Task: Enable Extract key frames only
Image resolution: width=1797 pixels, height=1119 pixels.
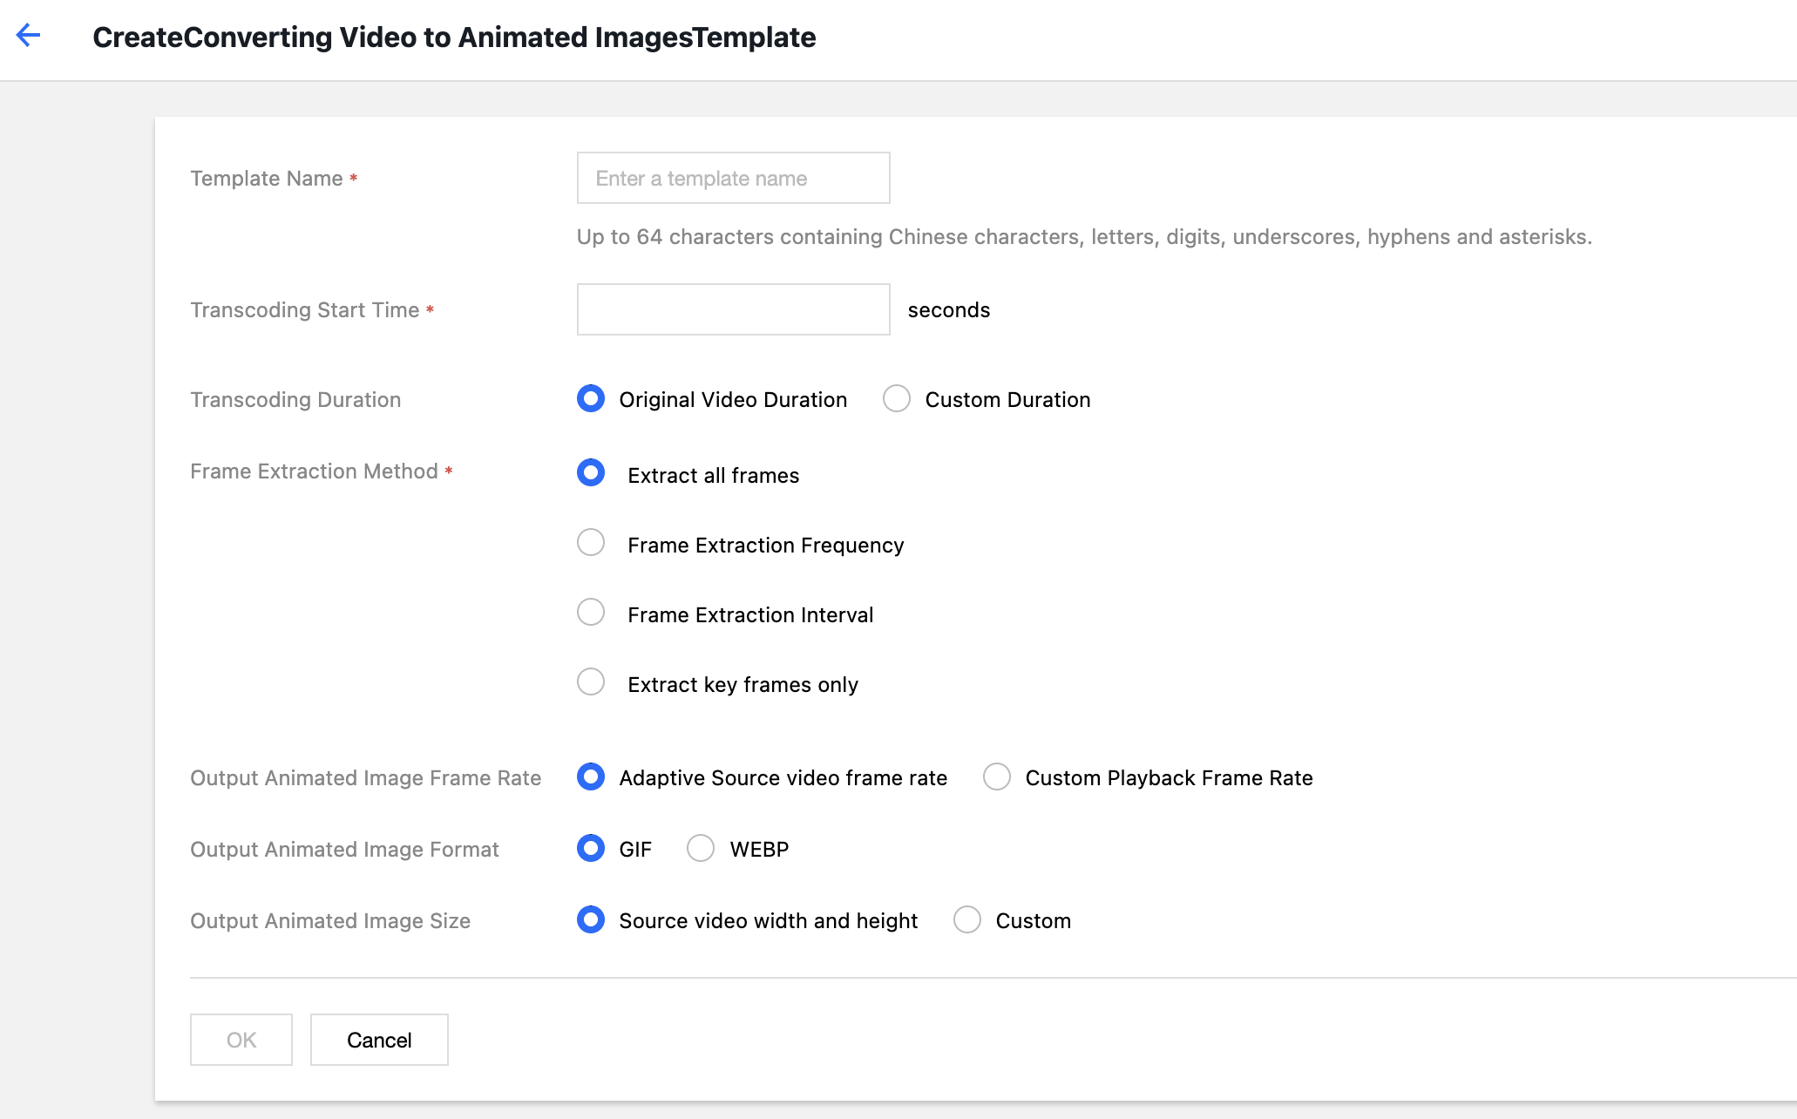Action: click(x=591, y=682)
